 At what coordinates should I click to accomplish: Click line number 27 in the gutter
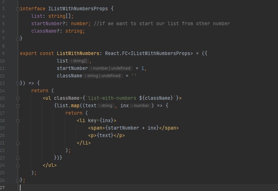coord(2,188)
